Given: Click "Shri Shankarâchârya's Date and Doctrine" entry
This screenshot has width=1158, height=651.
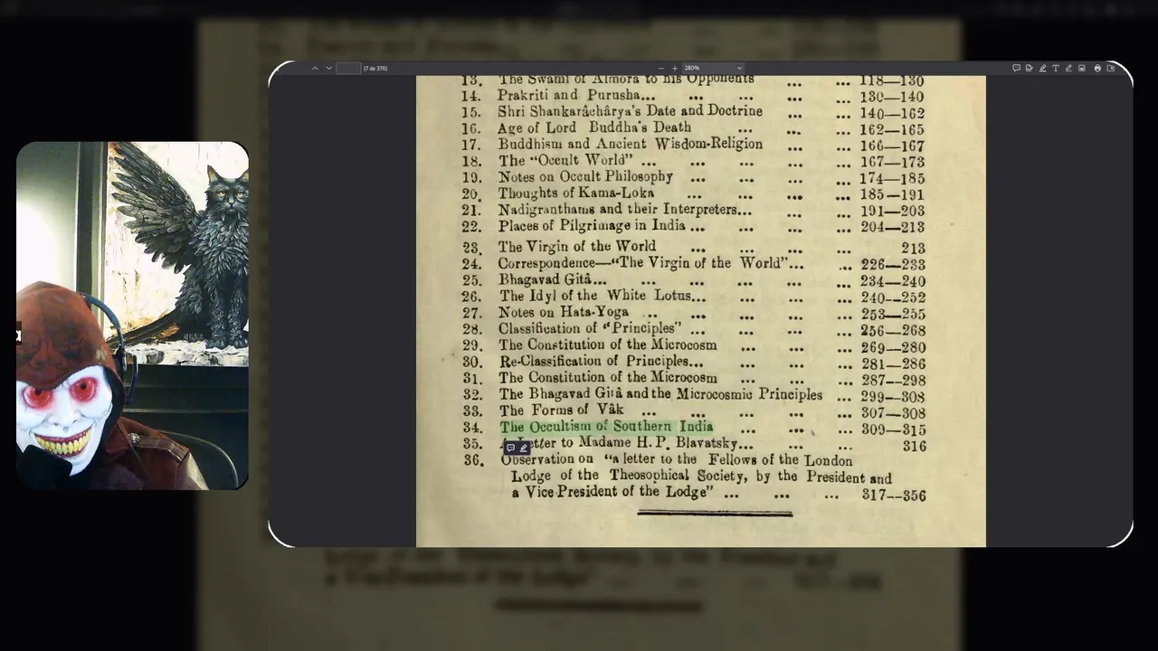Looking at the screenshot, I should 630,111.
